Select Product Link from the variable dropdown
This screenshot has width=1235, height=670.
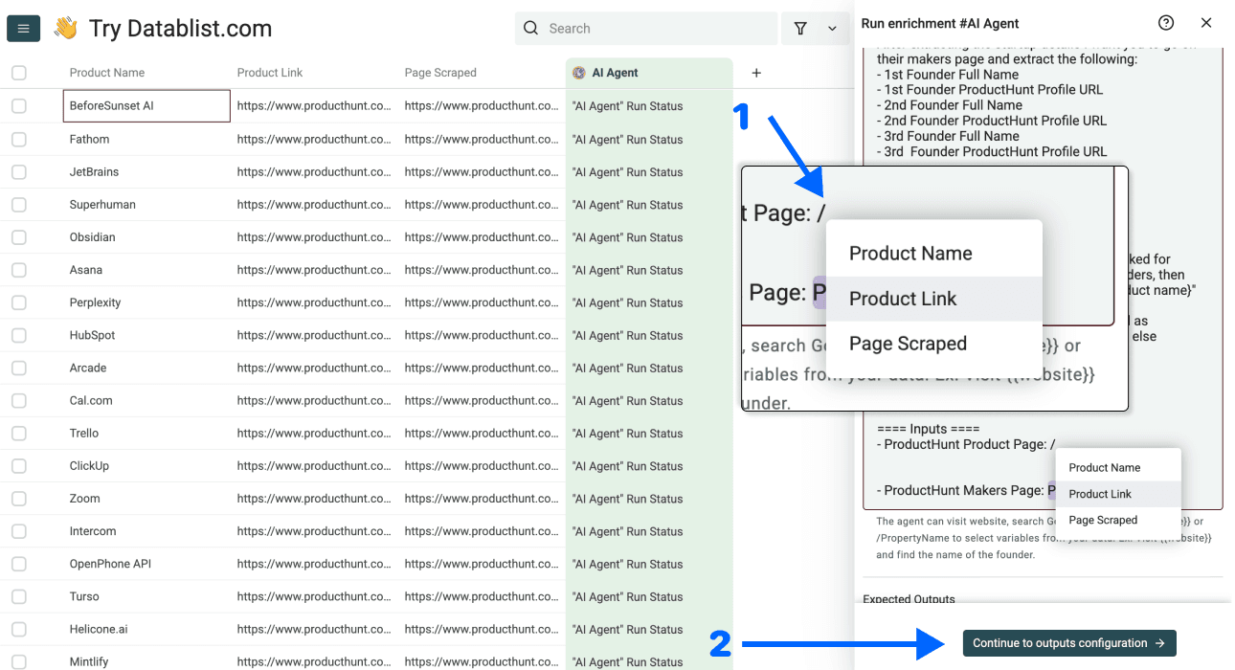tap(902, 298)
